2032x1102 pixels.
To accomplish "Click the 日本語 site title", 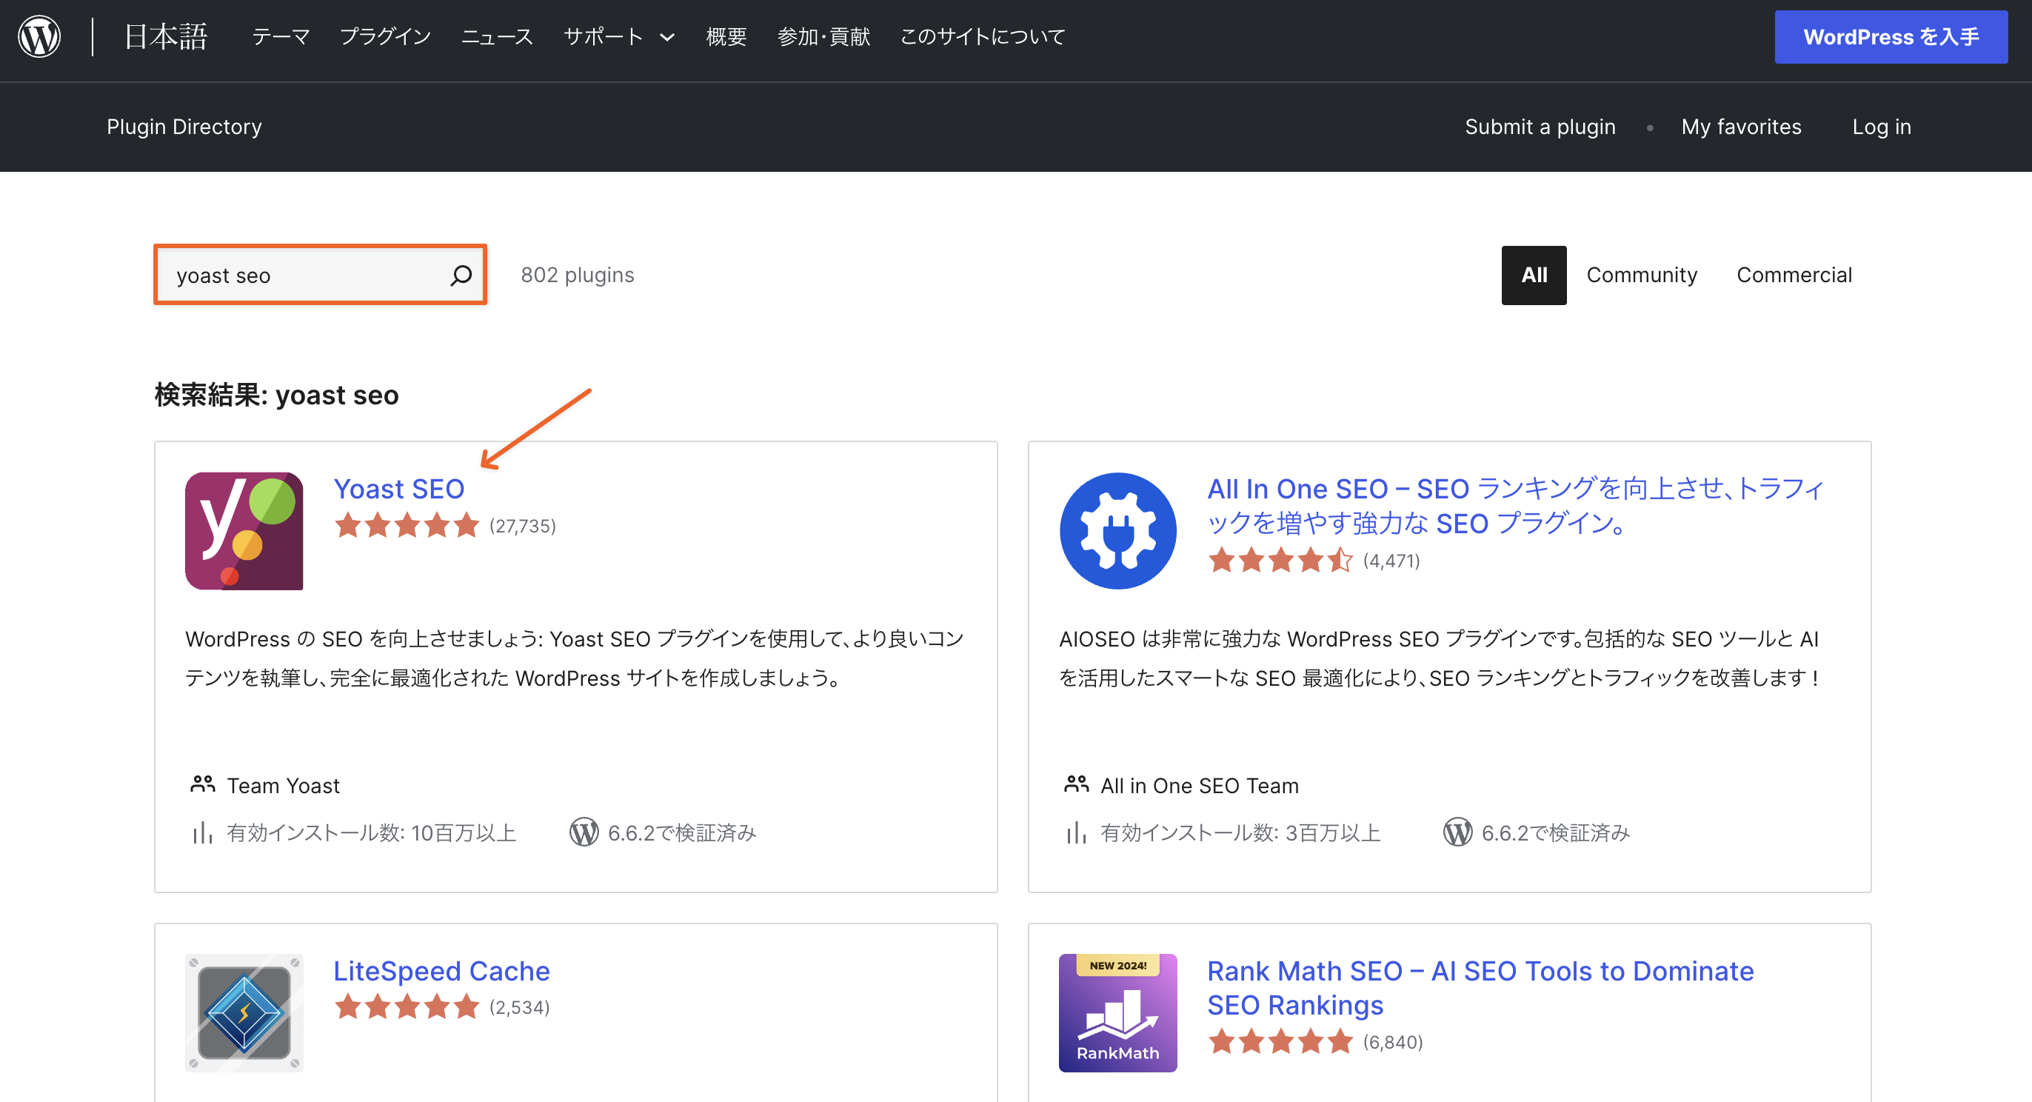I will 166,36.
